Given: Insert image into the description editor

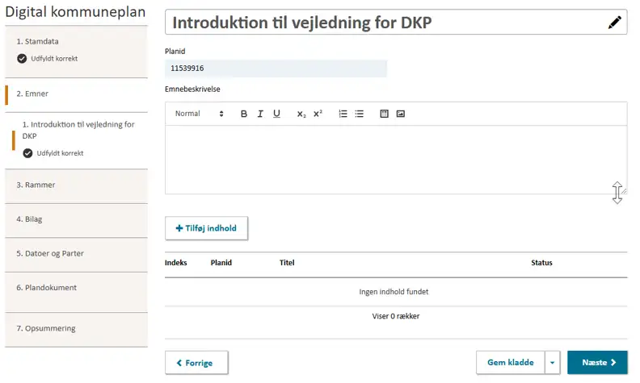Looking at the screenshot, I should click(401, 114).
